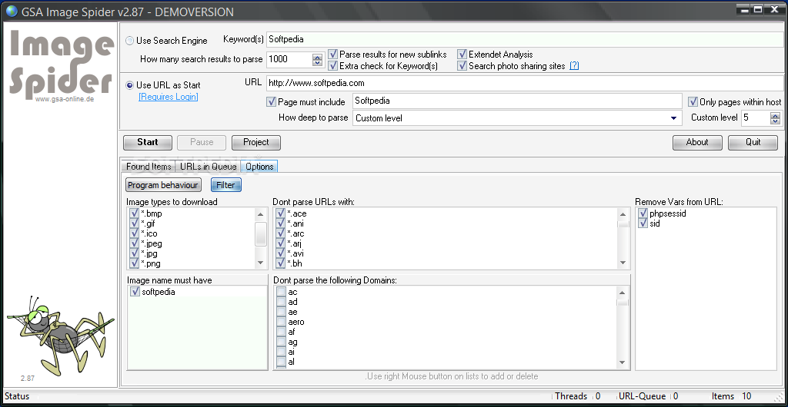Click the search results number field
This screenshot has height=407, width=788.
point(289,59)
